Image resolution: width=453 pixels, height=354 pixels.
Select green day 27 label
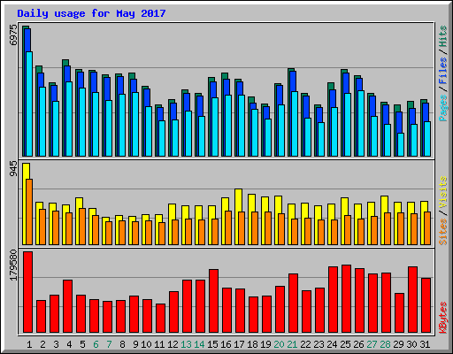point(372,344)
